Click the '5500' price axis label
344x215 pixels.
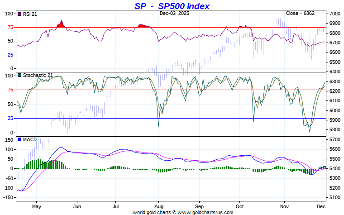(335, 159)
